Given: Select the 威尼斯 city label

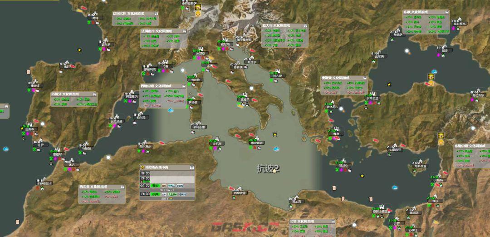Looking at the screenshot, I should [x=225, y=44].
